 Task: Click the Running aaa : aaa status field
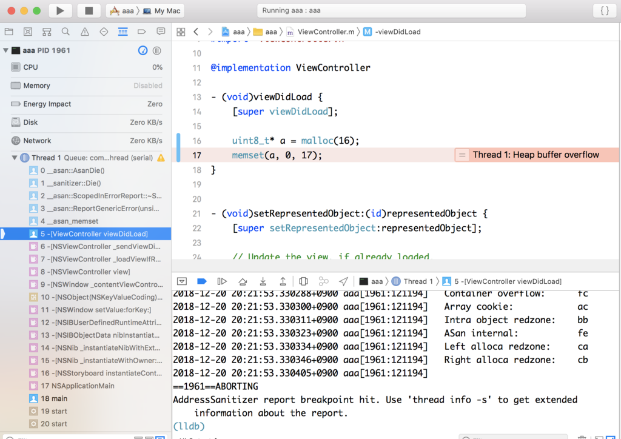coord(391,11)
